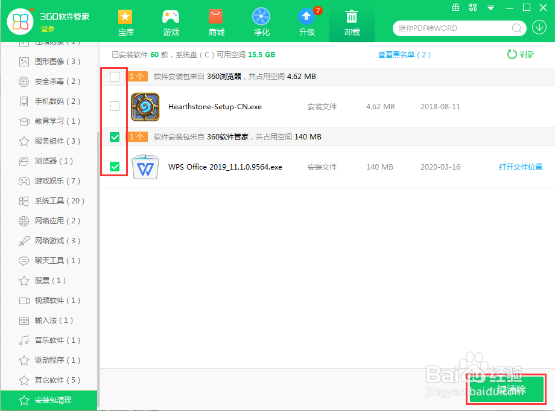Click the WPS Office installer icon

tap(145, 167)
